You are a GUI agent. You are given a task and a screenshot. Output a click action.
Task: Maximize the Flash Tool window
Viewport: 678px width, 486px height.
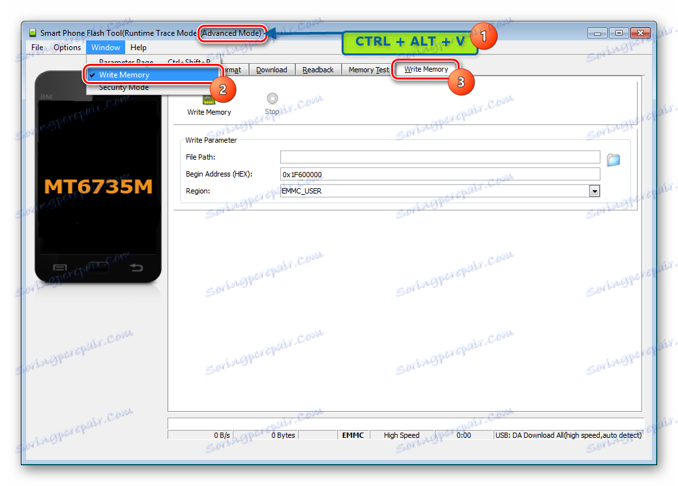pyautogui.click(x=619, y=33)
